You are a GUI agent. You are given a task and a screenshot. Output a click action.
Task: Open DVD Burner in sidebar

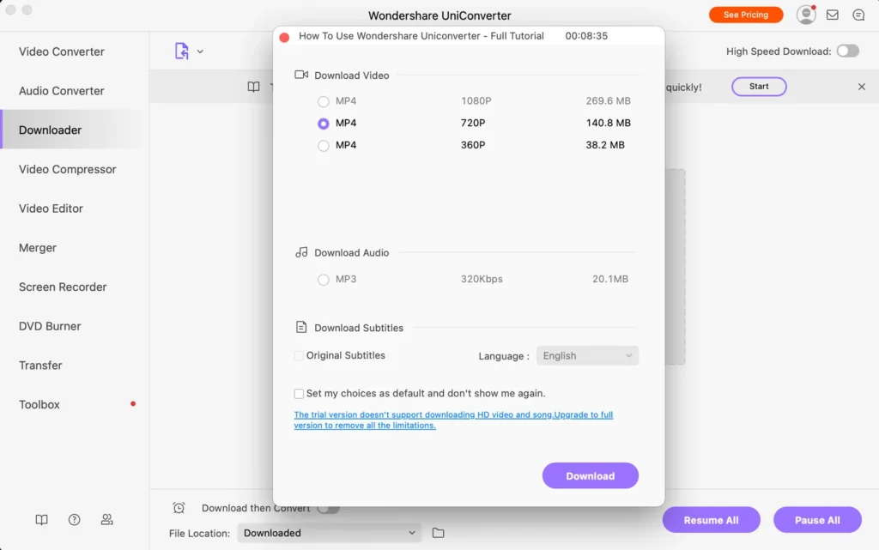point(50,326)
